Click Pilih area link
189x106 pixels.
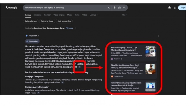(x=69, y=28)
